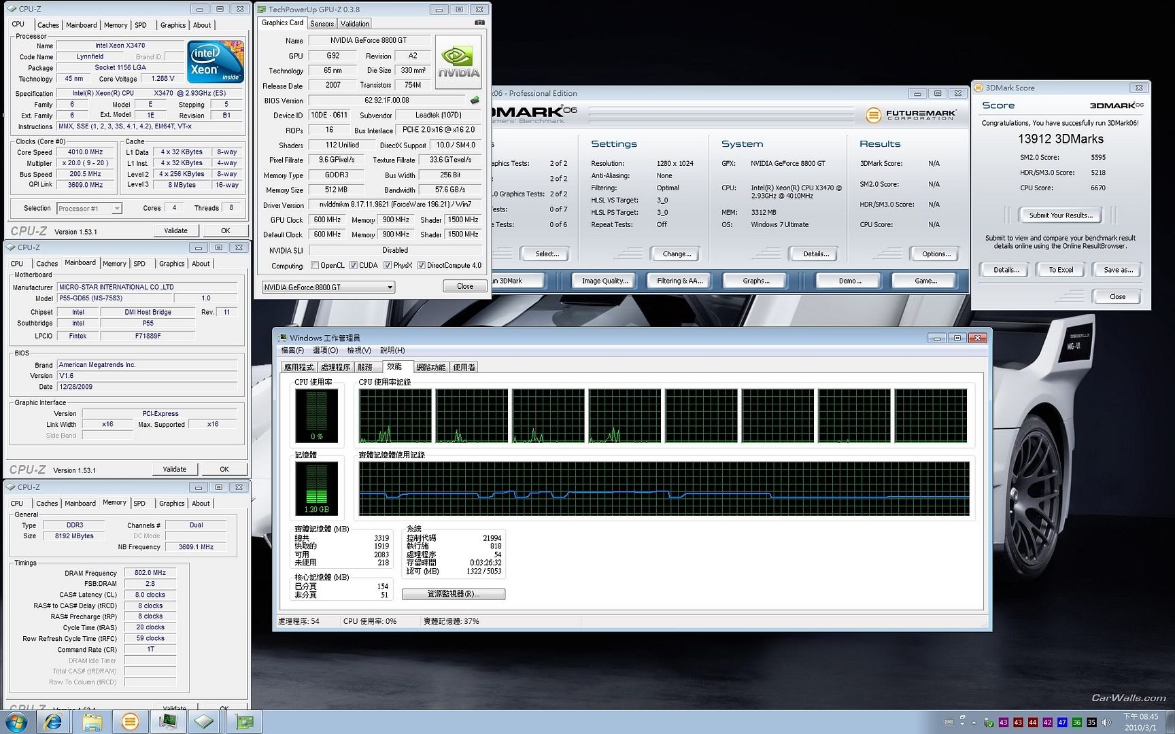1175x734 pixels.
Task: Switch to CPU-Z chip taskbar icon
Action: 205,722
